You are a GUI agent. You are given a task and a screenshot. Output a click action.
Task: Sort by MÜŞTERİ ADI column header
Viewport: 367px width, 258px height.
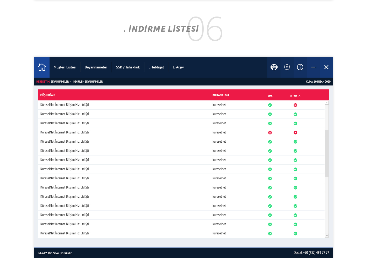[x=48, y=95]
